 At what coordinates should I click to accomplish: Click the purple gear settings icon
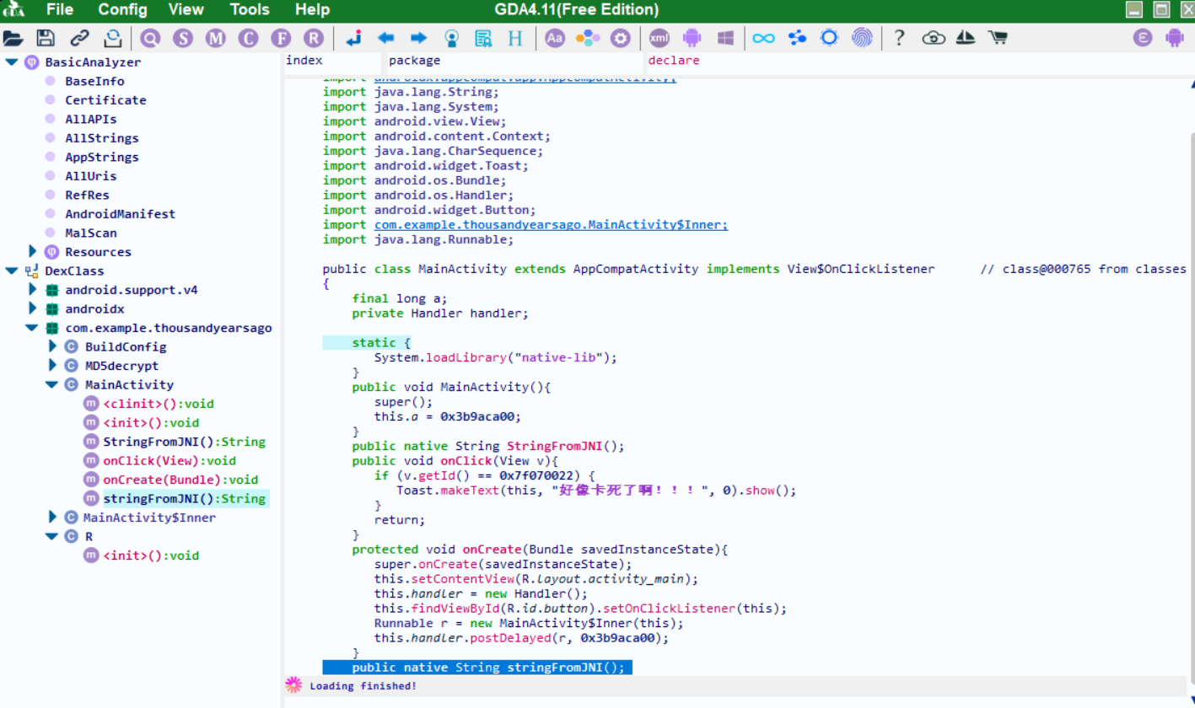tap(621, 38)
